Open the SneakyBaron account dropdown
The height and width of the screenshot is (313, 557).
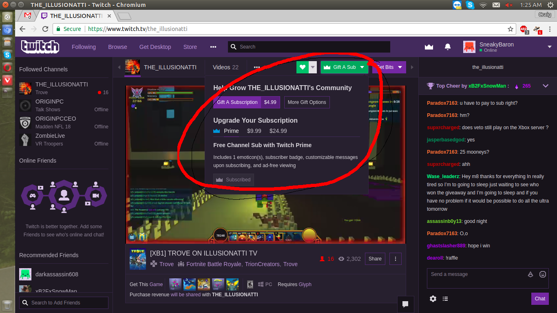coord(549,47)
